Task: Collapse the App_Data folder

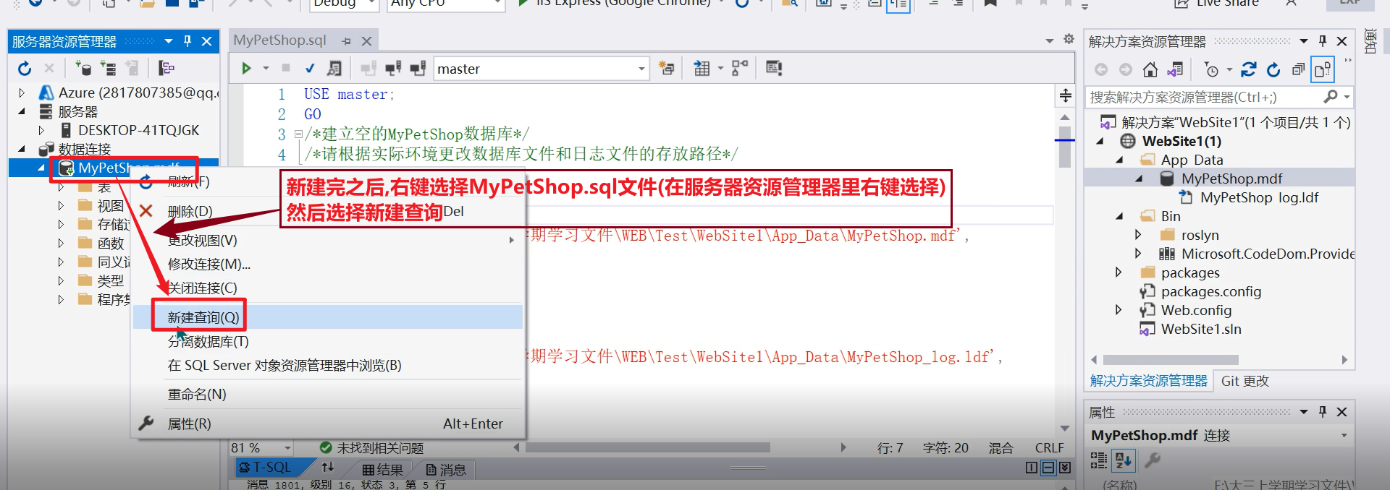Action: click(1119, 160)
